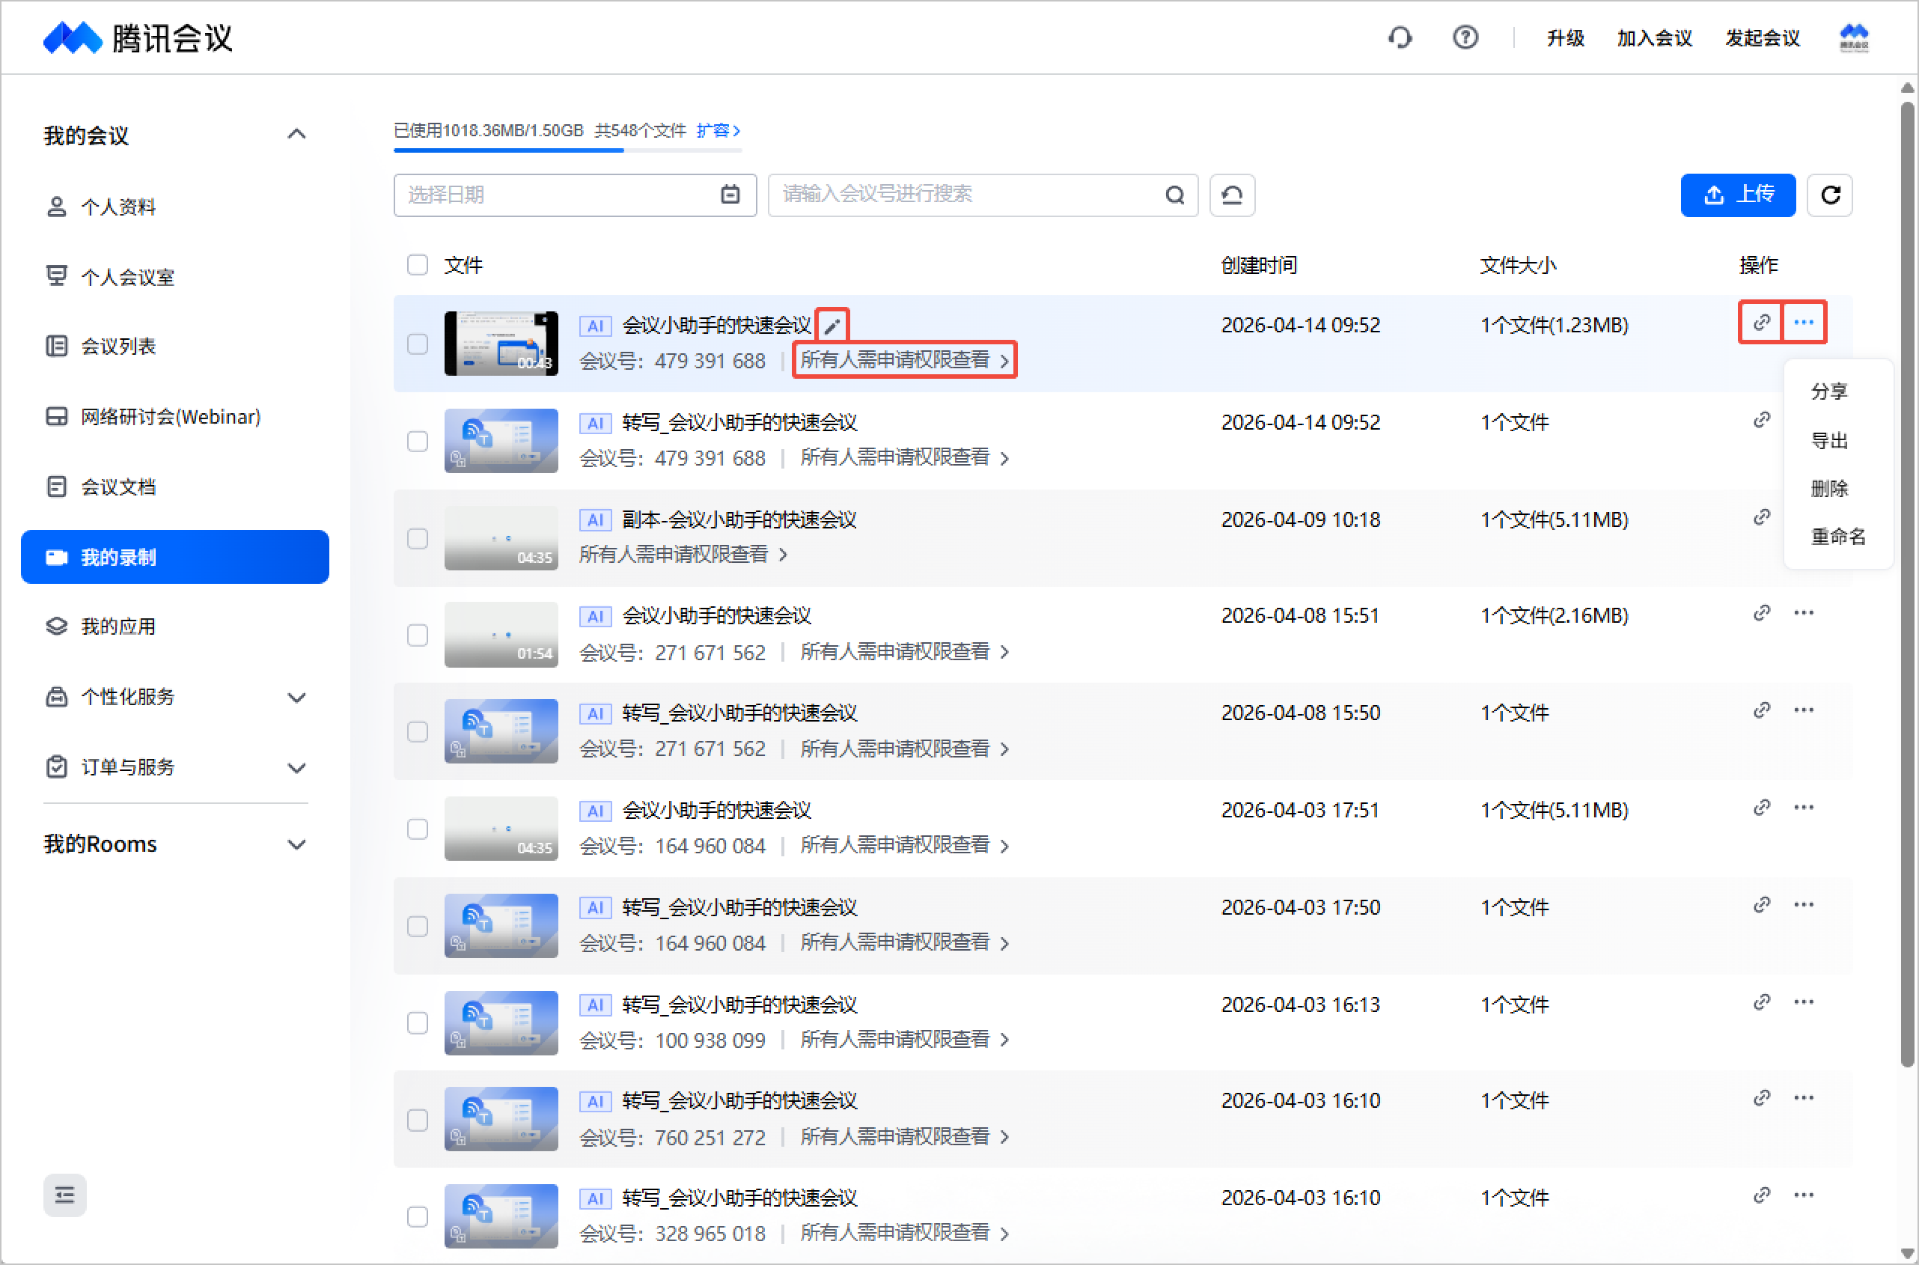The image size is (1919, 1265).
Task: Expand the 个性化服务 menu
Action: [296, 697]
